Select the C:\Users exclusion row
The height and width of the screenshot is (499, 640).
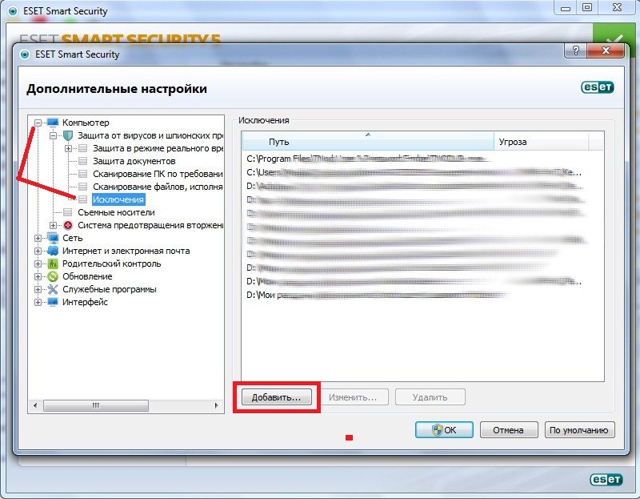[422, 172]
